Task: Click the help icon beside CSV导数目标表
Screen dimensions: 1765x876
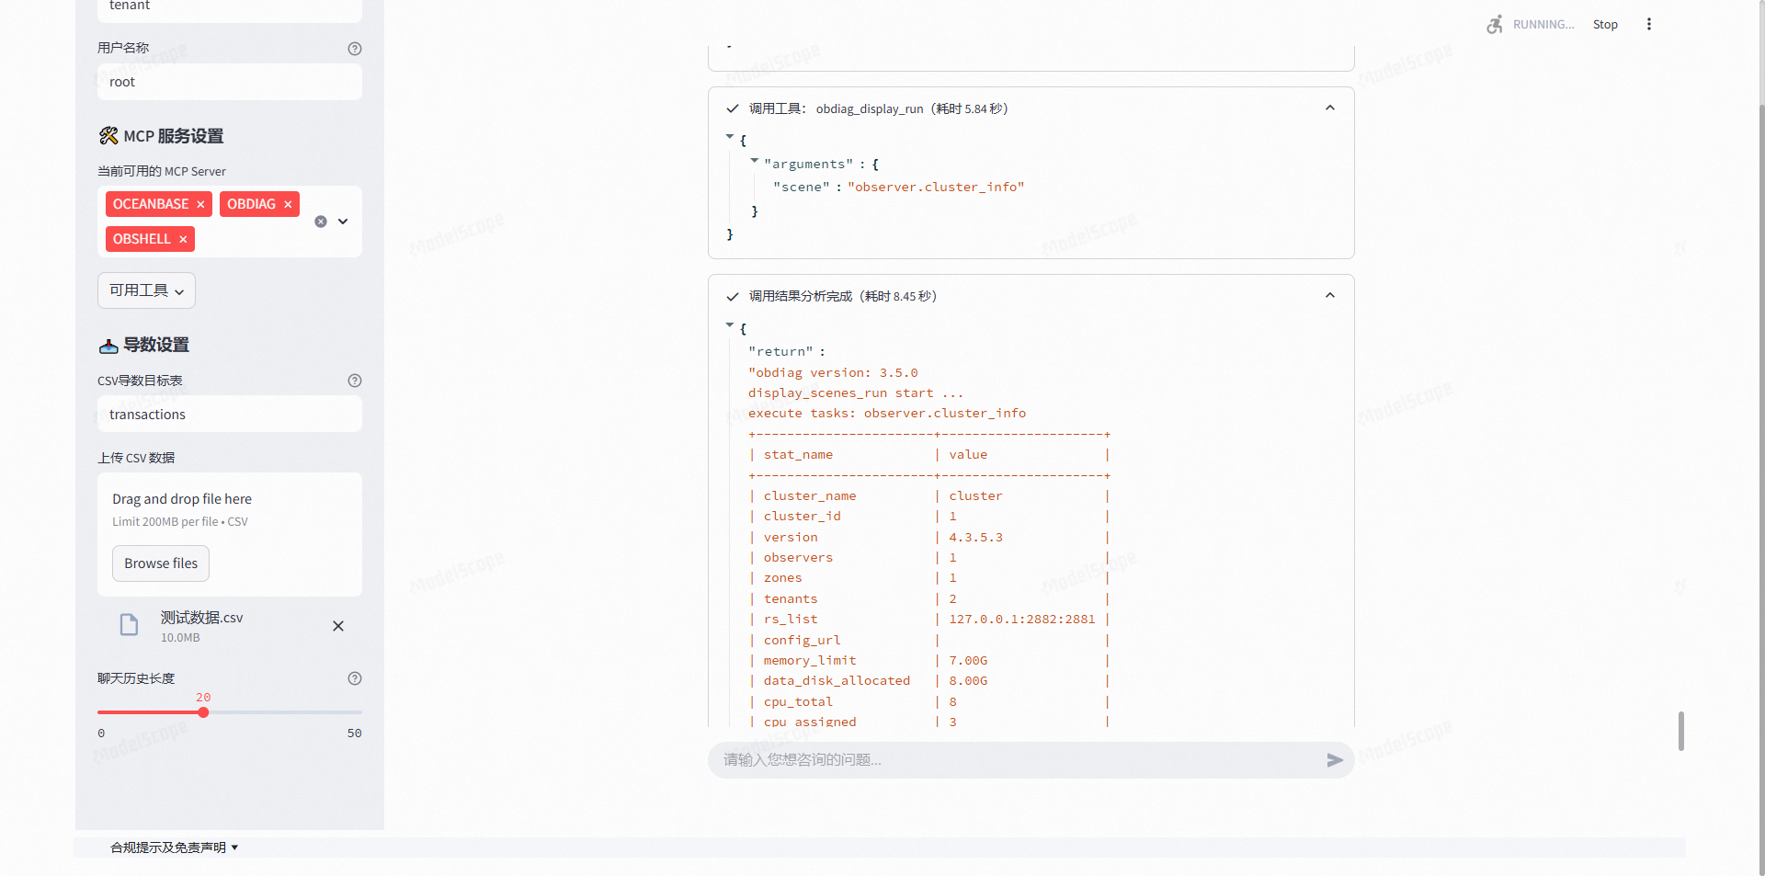Action: 355,381
